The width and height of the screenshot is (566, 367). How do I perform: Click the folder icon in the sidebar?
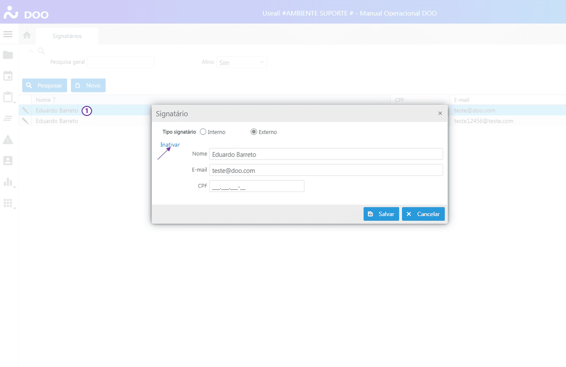(x=8, y=55)
